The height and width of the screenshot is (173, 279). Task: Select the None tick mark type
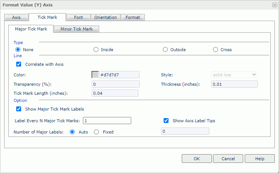(x=18, y=50)
